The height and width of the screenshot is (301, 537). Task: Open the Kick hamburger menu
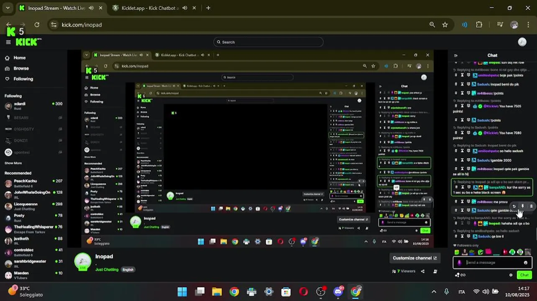pos(8,42)
